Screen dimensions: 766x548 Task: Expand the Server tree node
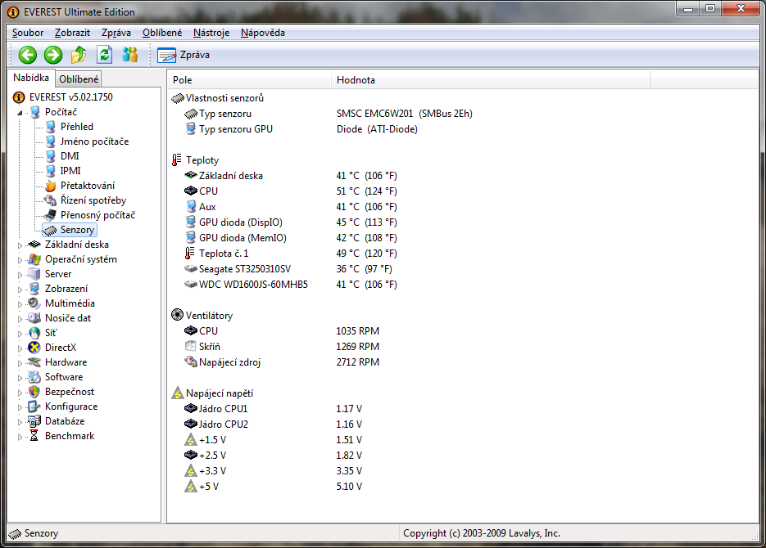pyautogui.click(x=20, y=275)
